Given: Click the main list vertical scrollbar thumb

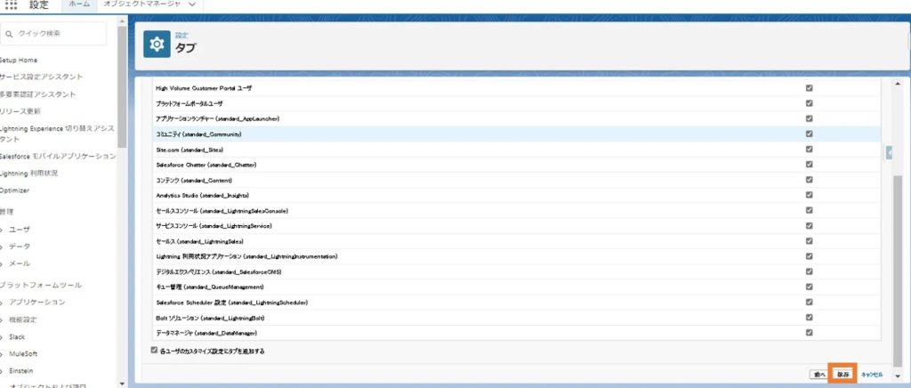Looking at the screenshot, I should point(898,271).
